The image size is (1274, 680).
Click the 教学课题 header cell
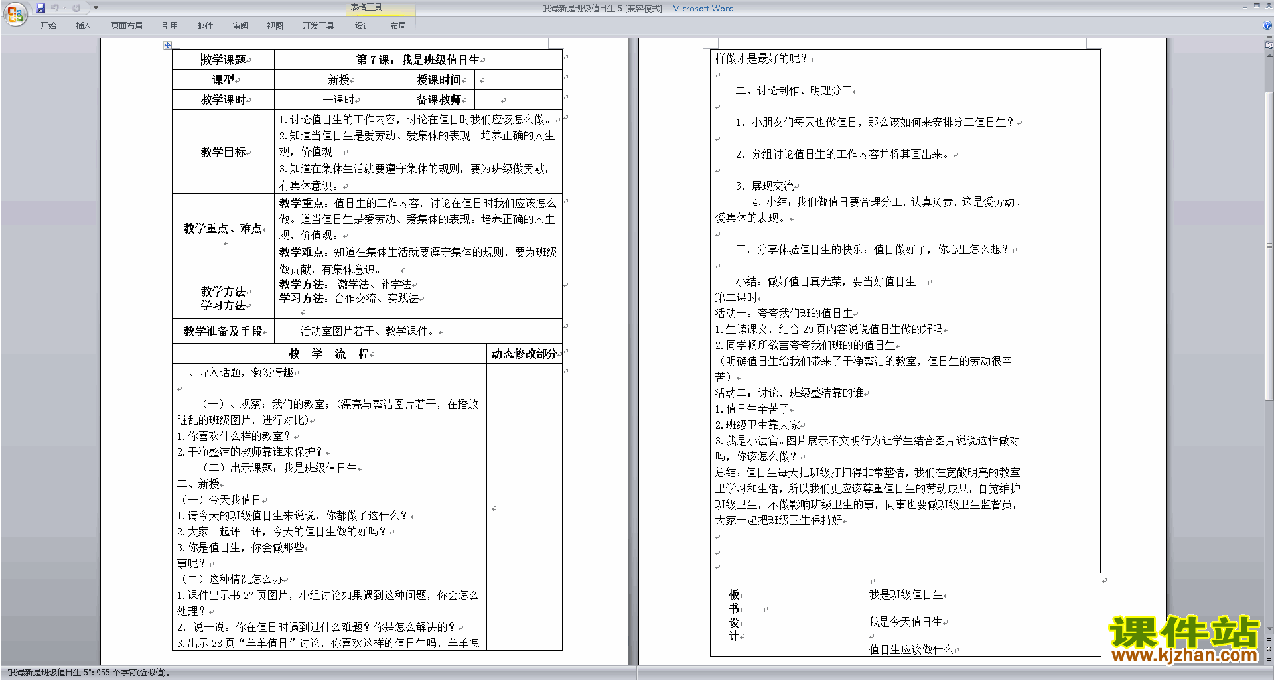tap(223, 60)
